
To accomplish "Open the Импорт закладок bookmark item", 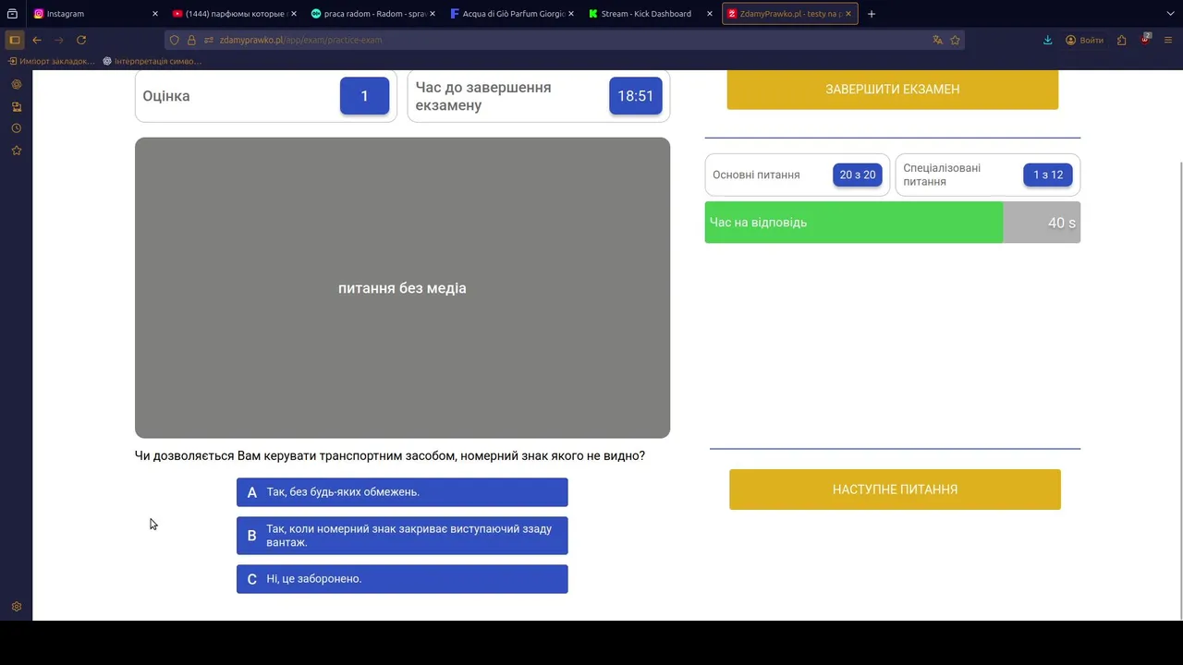I will point(51,61).
